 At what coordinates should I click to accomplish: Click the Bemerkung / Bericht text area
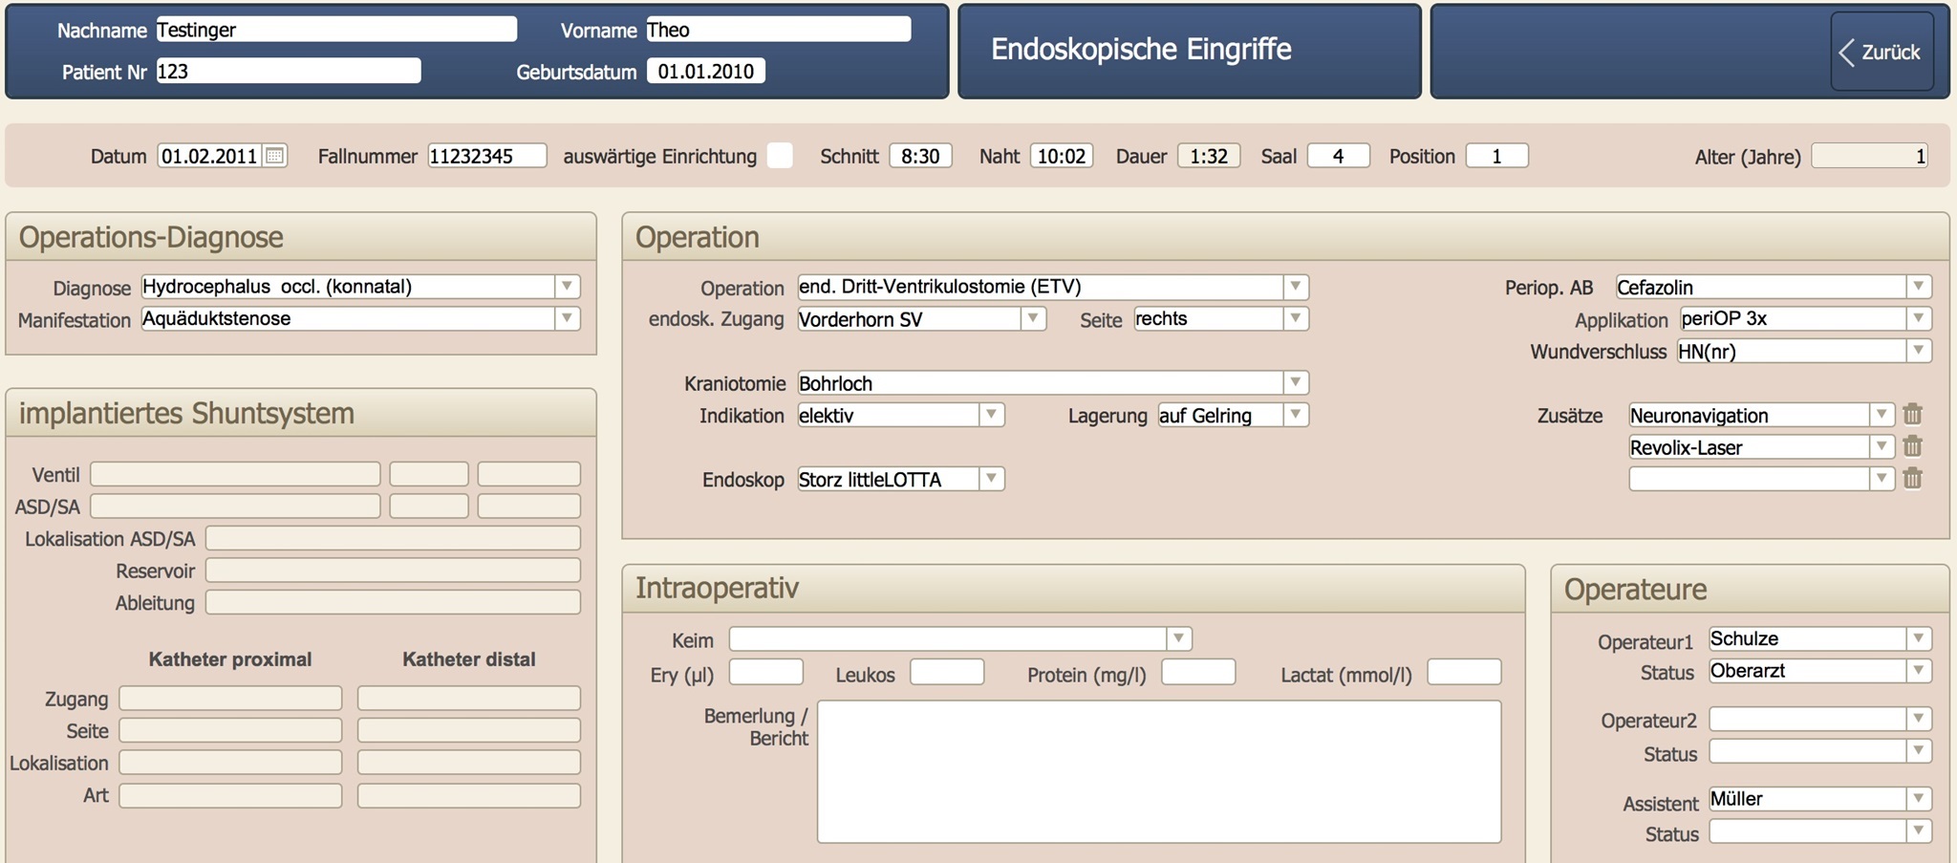[x=1159, y=772]
